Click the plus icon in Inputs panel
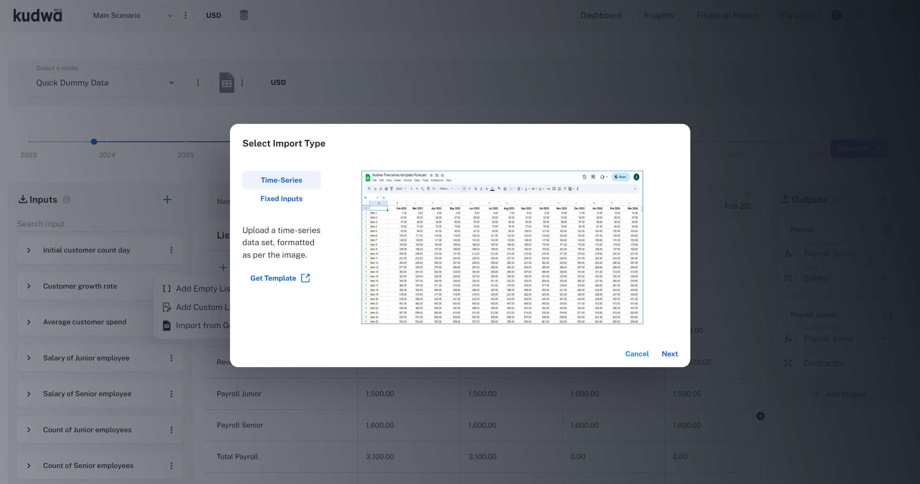Image resolution: width=920 pixels, height=484 pixels. point(167,200)
